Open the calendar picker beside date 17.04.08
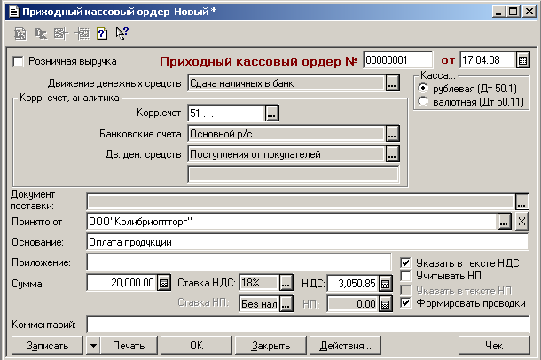 (x=522, y=60)
